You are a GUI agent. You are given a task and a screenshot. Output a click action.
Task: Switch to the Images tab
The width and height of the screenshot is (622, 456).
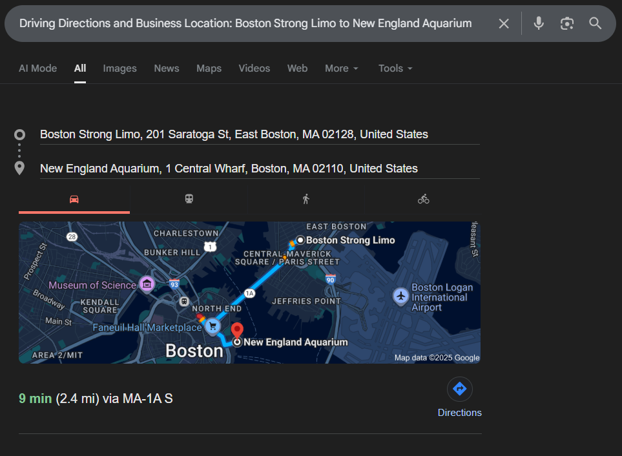click(x=119, y=68)
